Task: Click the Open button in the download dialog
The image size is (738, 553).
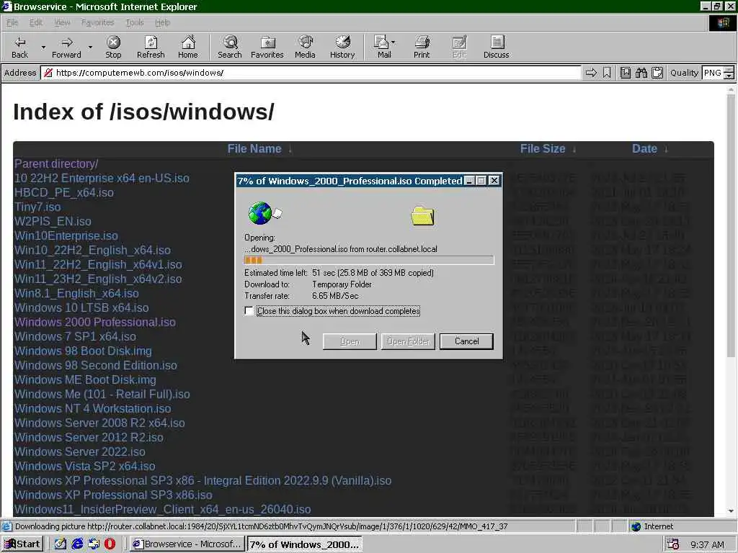Action: click(x=350, y=341)
